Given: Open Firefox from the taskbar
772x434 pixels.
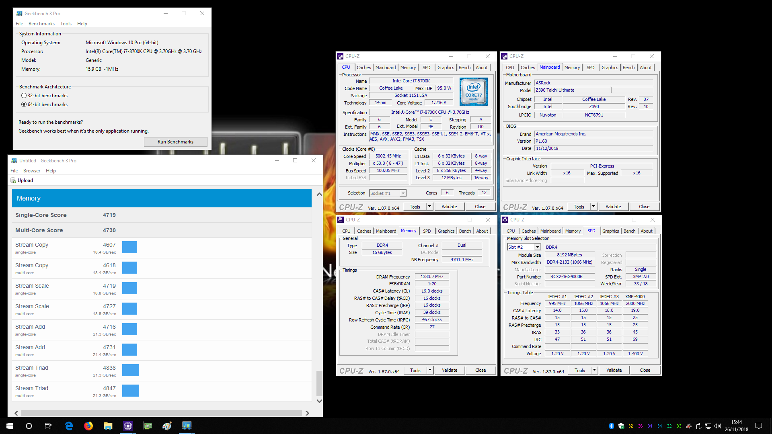Looking at the screenshot, I should click(x=88, y=426).
